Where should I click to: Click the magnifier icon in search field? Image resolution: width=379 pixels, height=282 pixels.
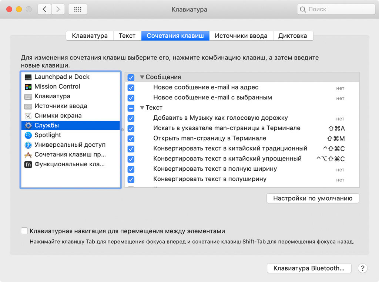(x=303, y=9)
